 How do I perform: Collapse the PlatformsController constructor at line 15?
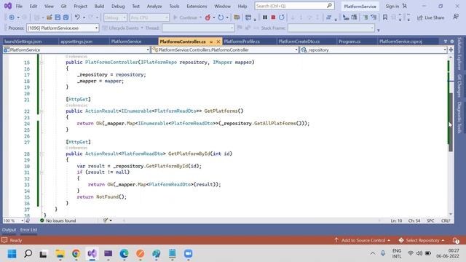click(42, 63)
